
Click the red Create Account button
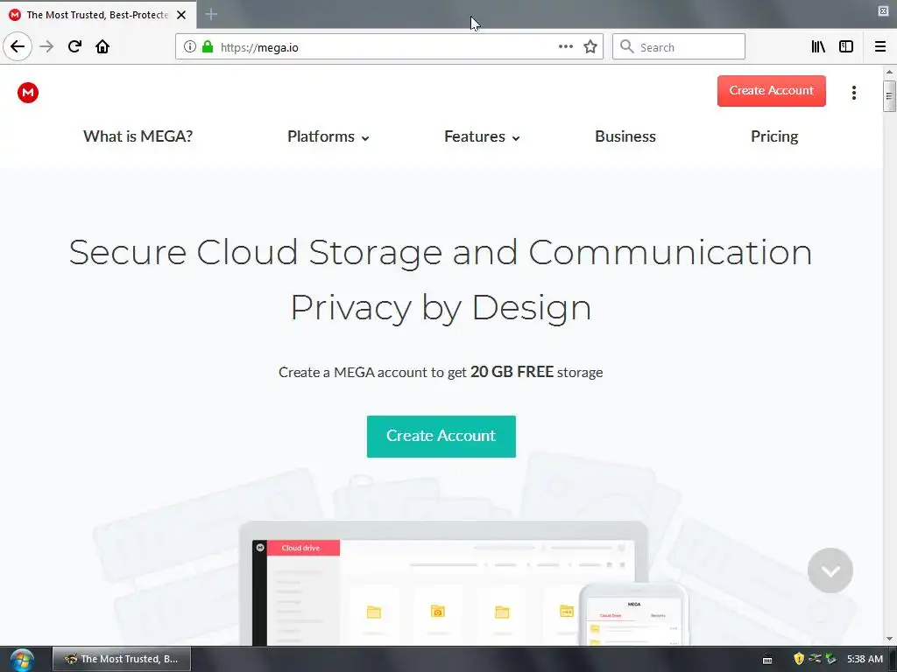click(771, 91)
